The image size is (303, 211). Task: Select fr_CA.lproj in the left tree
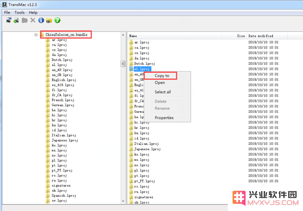pos(62,95)
